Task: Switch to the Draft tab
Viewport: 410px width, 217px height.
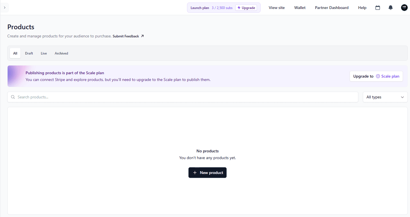Action: [x=29, y=53]
